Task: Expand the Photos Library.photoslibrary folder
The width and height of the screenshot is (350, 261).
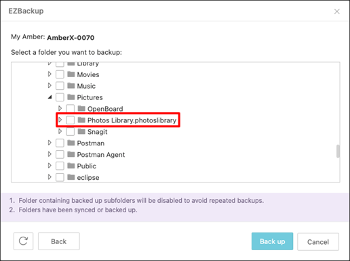Action: pyautogui.click(x=60, y=120)
